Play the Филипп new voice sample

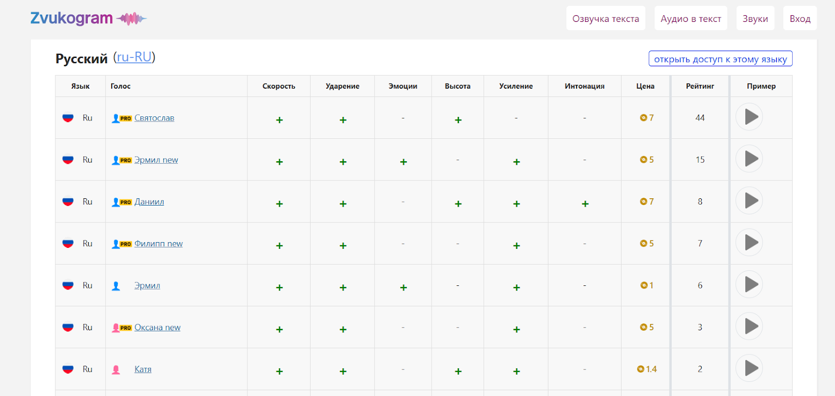[x=749, y=243]
